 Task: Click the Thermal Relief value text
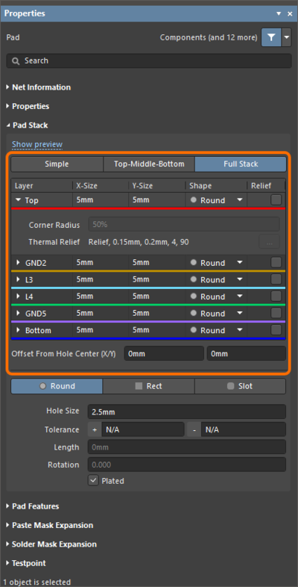(139, 242)
